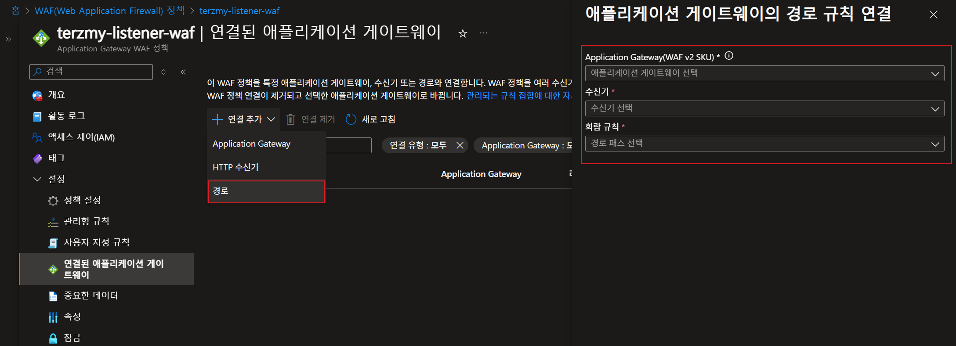Click the trash icon for 연결 제거

[x=290, y=119]
